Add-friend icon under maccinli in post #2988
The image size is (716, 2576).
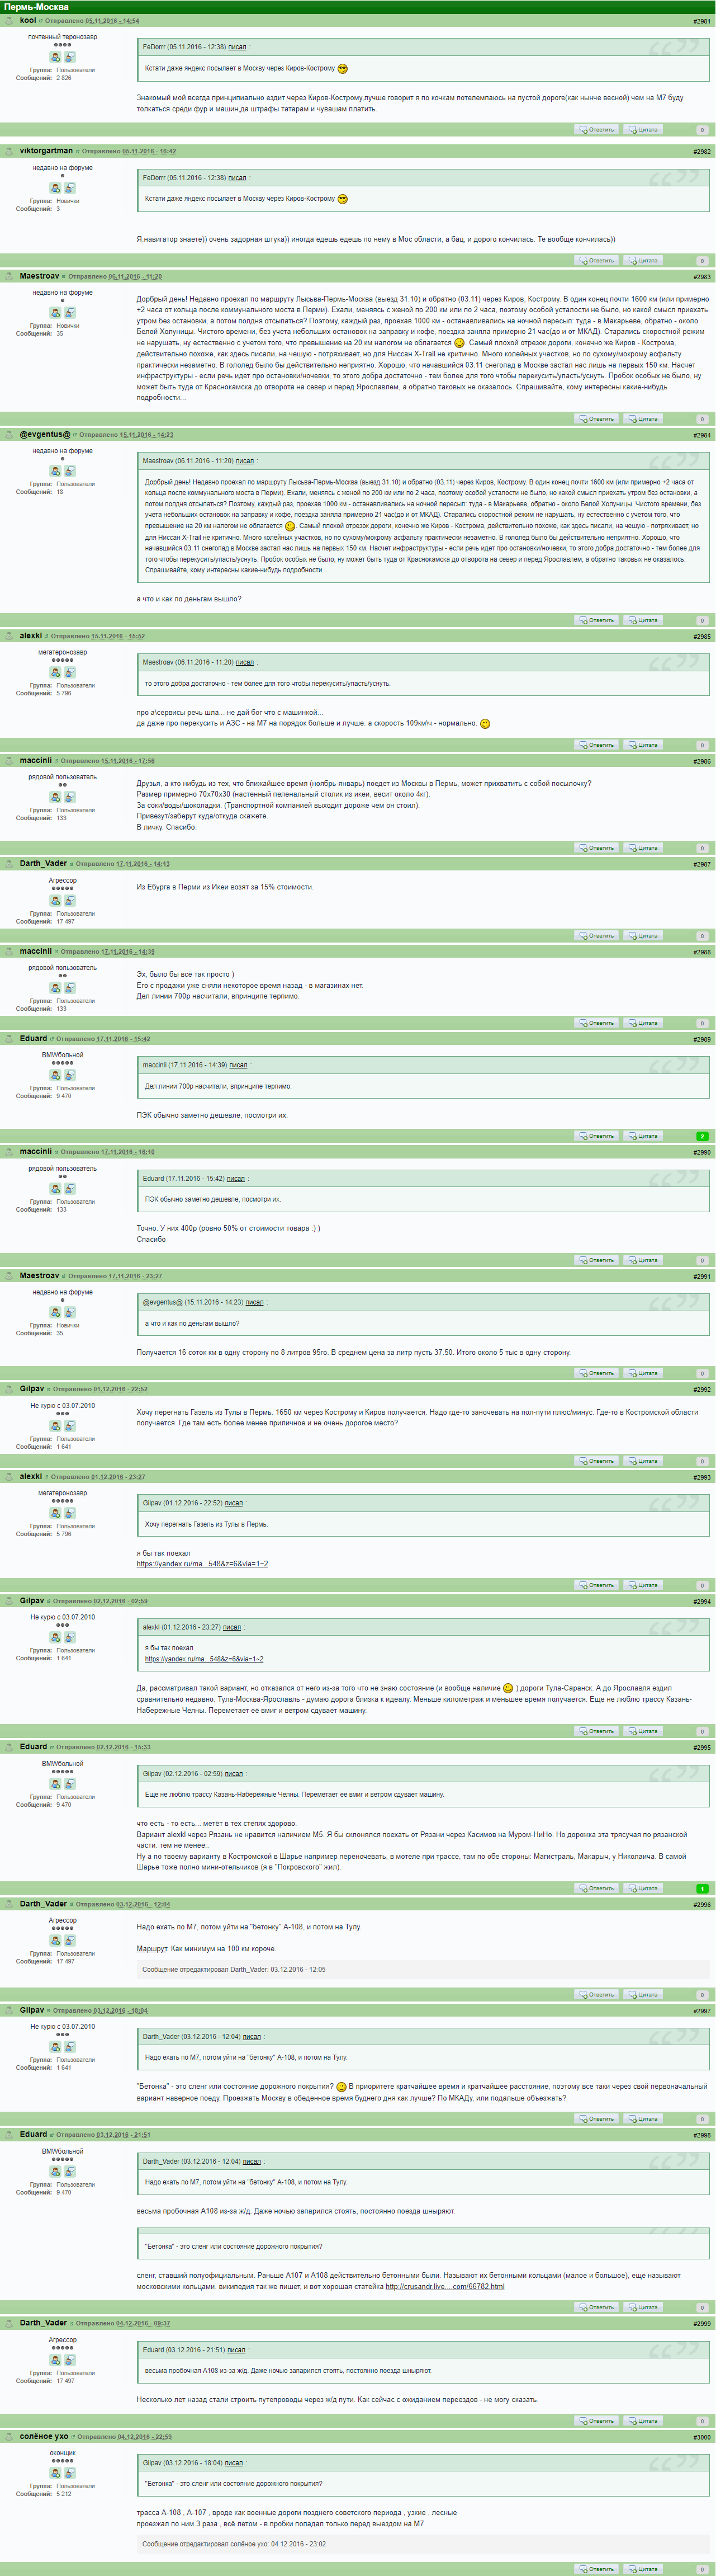pyautogui.click(x=56, y=988)
